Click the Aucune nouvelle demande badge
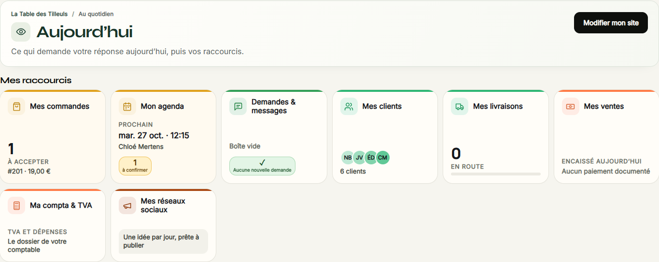659x262 pixels. click(262, 166)
